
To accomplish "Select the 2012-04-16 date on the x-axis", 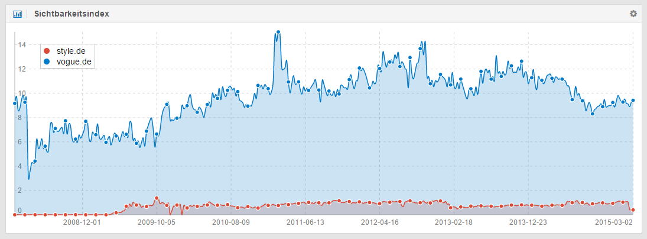I will (x=380, y=223).
